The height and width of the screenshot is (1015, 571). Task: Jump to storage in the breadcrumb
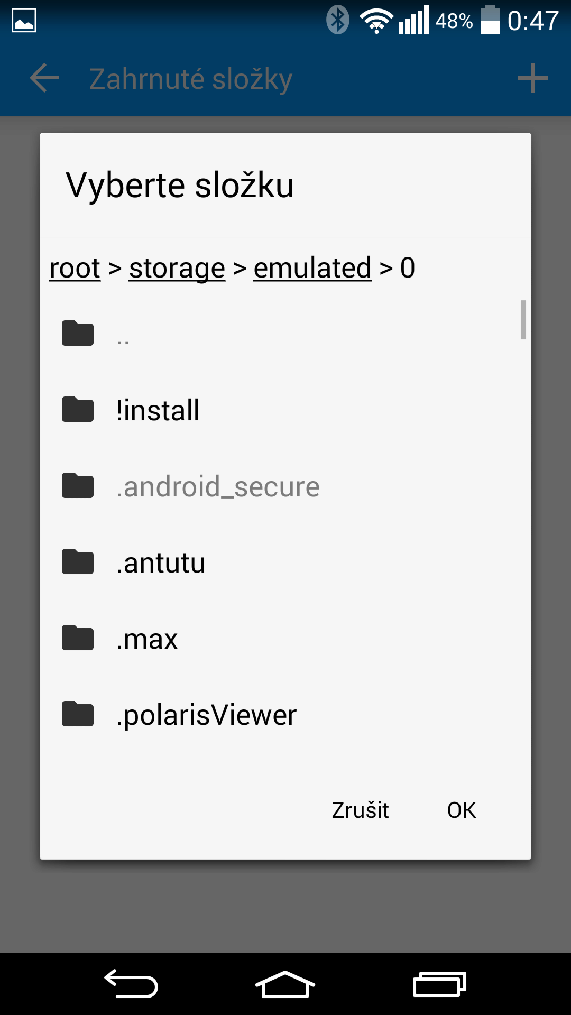point(177,269)
